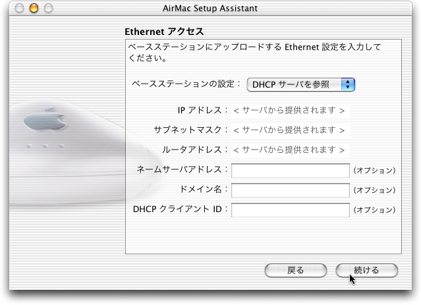The image size is (421, 305).
Task: Click the gray close window button
Action: [19, 8]
